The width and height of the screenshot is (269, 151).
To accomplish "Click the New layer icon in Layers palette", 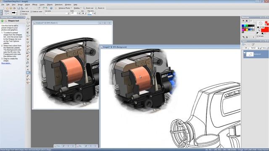I will click(x=243, y=44).
